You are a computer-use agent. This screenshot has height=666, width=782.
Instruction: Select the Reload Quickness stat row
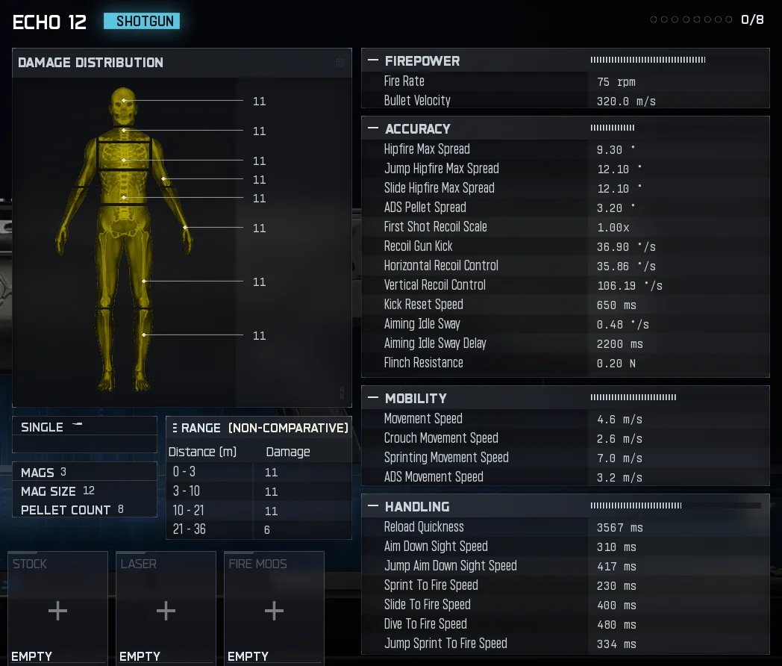pos(564,527)
